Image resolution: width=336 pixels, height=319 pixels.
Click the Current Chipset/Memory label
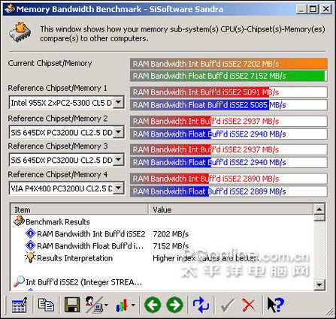point(50,63)
